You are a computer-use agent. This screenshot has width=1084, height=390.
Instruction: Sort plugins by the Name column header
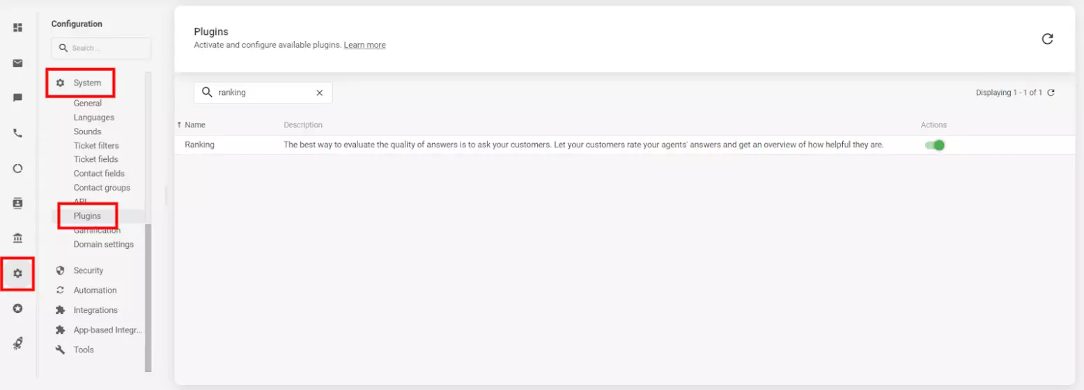click(194, 125)
